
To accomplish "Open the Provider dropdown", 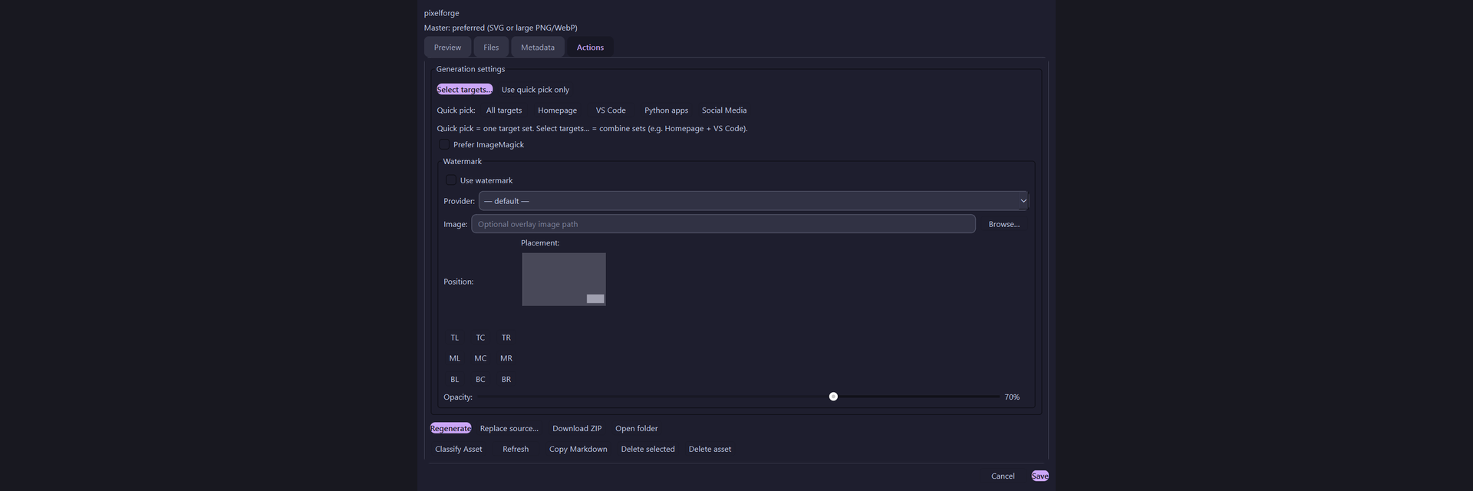I will [x=753, y=201].
